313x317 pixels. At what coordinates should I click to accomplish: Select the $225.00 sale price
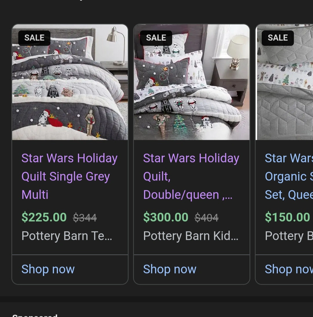point(44,217)
